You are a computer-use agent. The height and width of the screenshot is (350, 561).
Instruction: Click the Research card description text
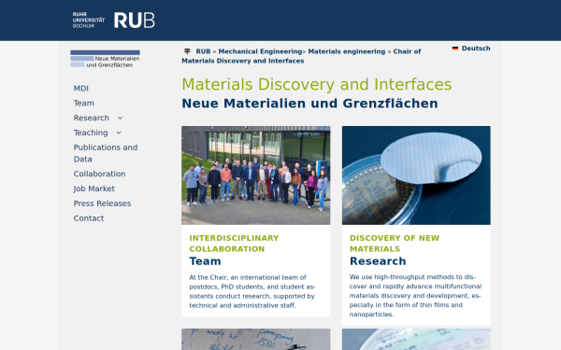tap(415, 296)
